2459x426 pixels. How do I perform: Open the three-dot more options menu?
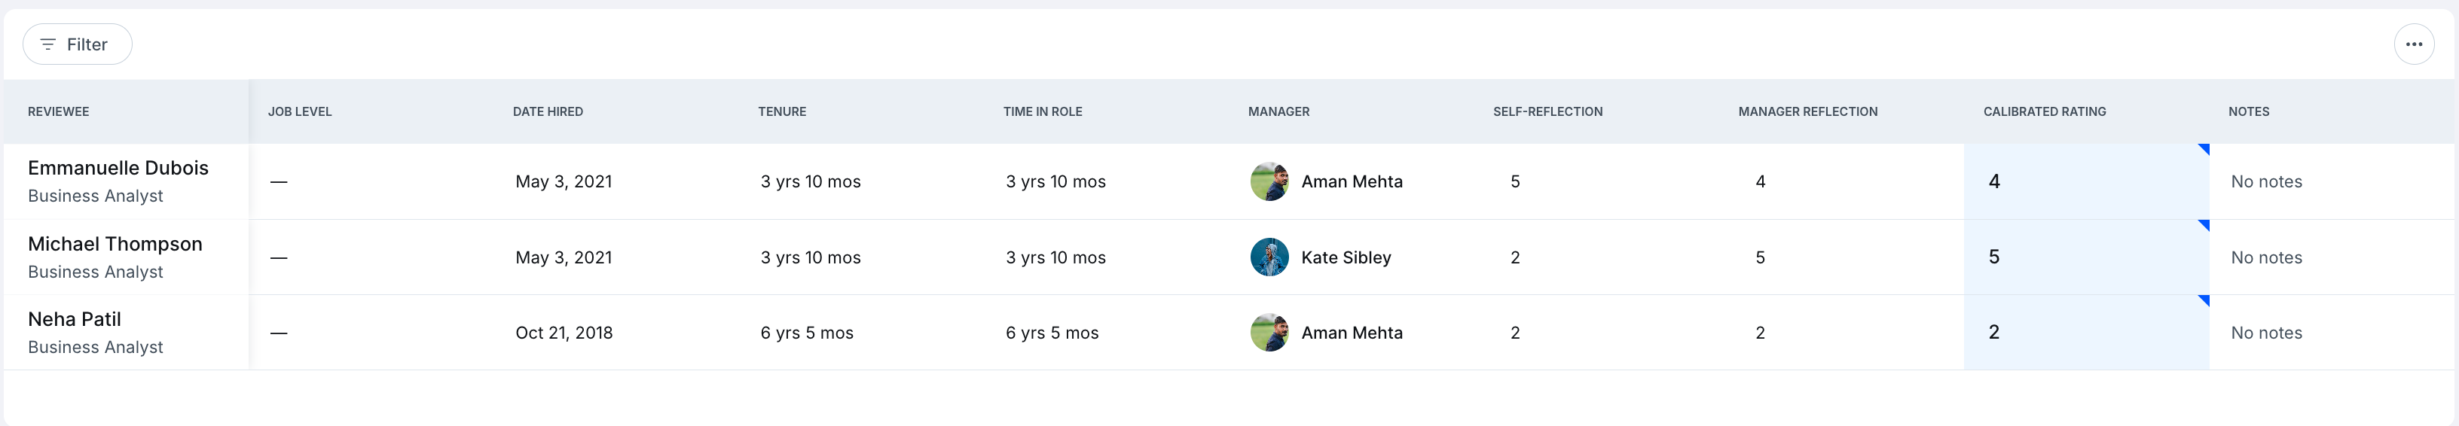[x=2413, y=44]
